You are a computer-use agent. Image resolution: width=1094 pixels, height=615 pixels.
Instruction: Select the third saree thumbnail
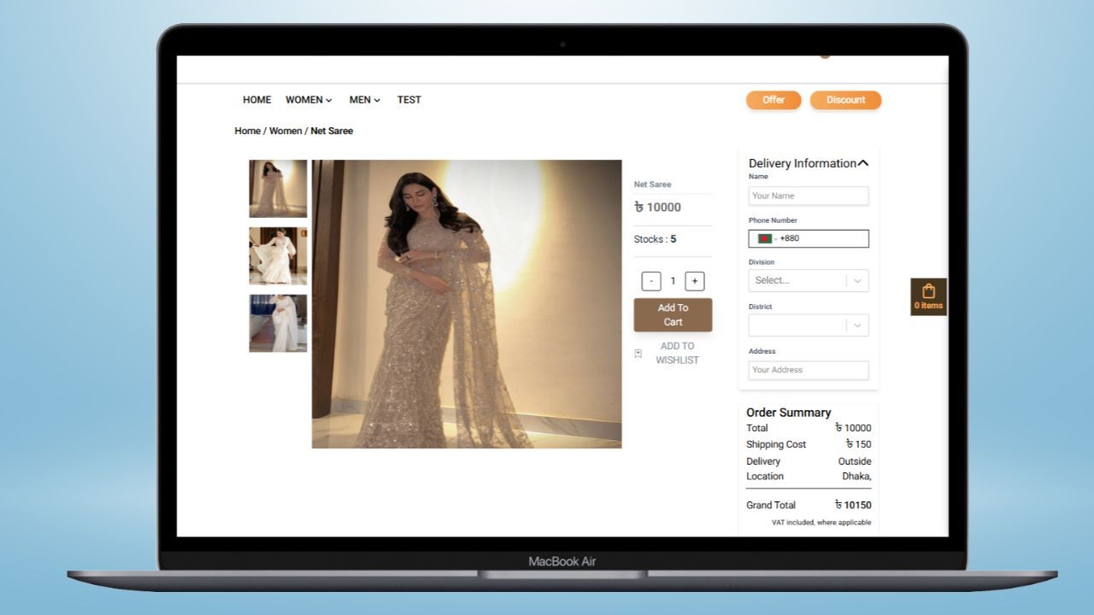(x=278, y=323)
